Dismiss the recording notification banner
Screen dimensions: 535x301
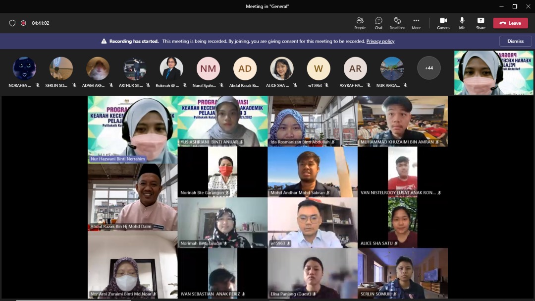tap(515, 41)
